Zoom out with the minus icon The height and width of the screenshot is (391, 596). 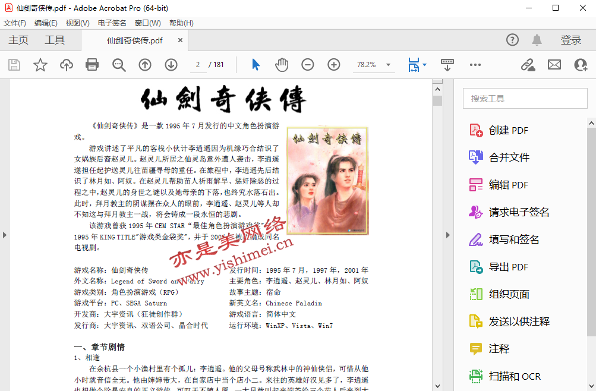(307, 65)
